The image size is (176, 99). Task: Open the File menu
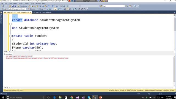click(x=2, y=3)
